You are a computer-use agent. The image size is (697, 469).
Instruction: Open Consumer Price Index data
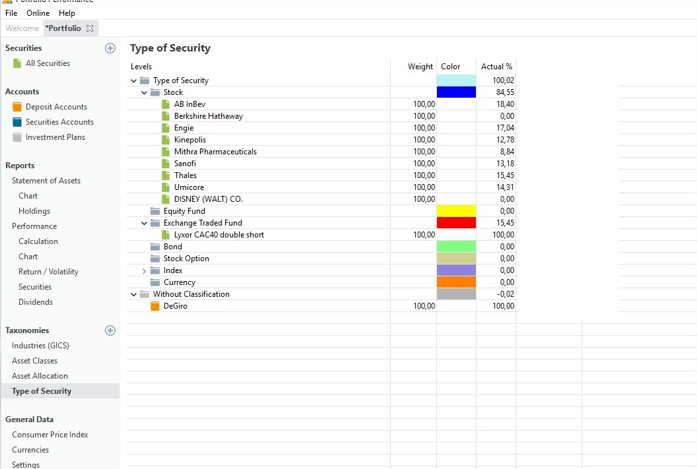point(50,434)
